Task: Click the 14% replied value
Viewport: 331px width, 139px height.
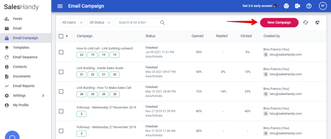Action: [223, 91]
